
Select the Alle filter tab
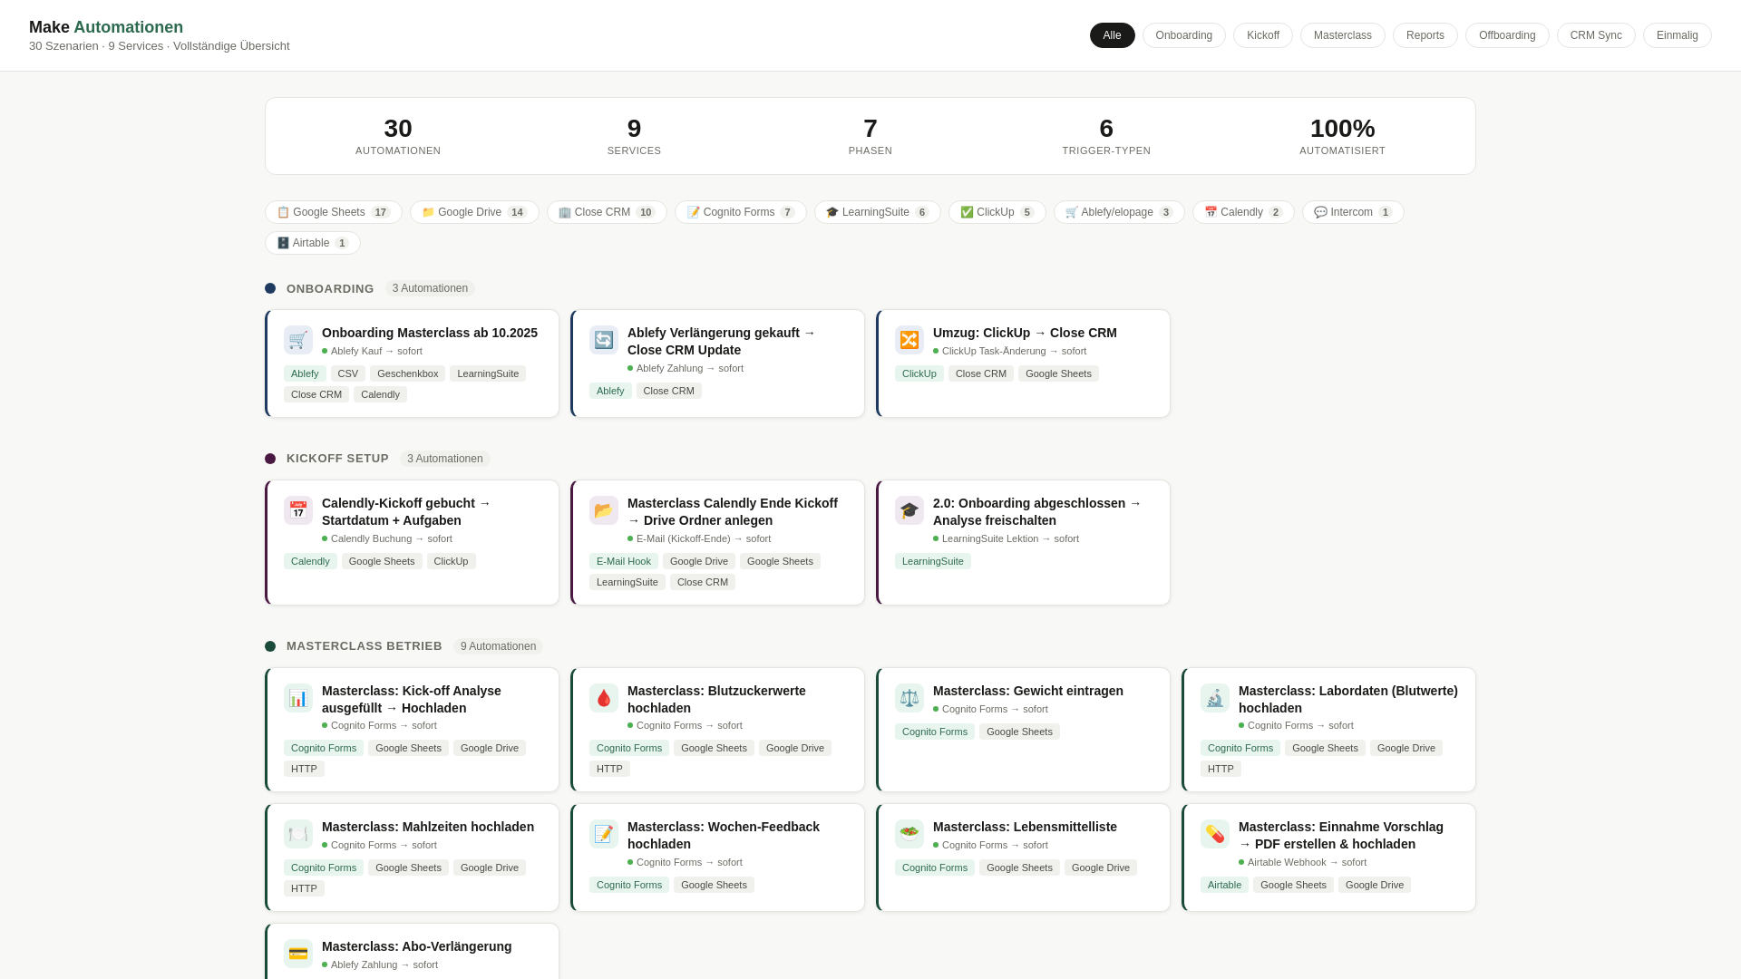pyautogui.click(x=1112, y=35)
